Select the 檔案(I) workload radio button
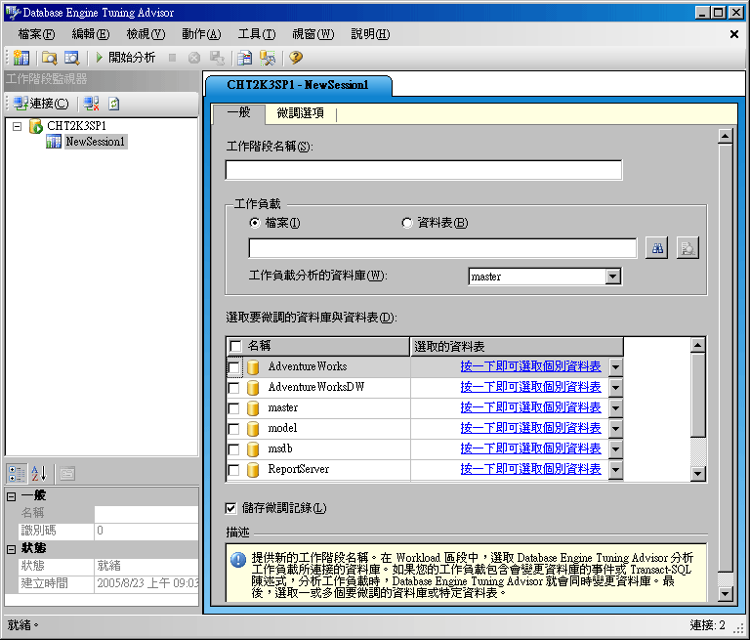The width and height of the screenshot is (750, 640). 255,223
